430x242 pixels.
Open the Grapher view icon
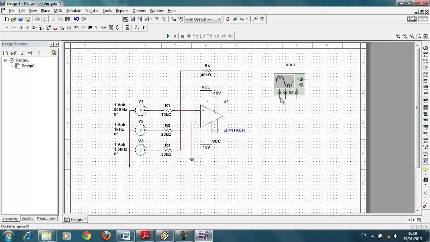(x=146, y=19)
